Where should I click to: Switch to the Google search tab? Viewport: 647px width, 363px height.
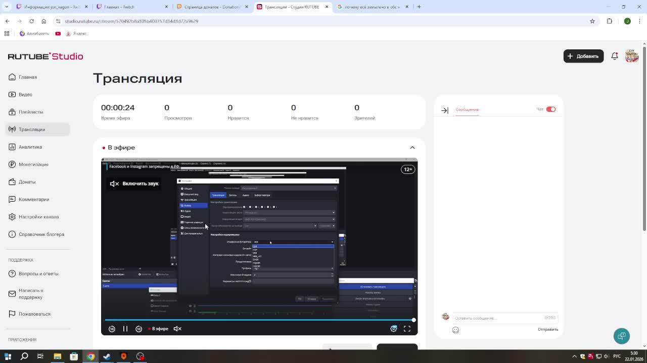pyautogui.click(x=373, y=7)
